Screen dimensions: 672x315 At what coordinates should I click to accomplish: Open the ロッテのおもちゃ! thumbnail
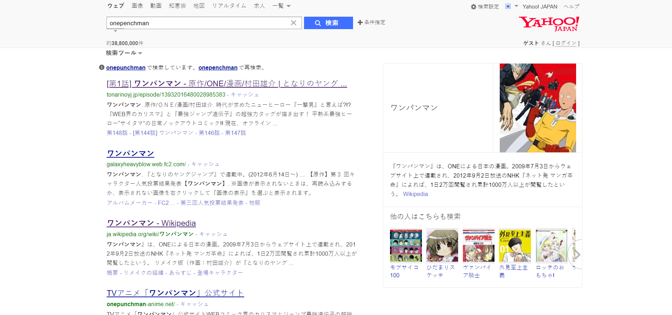click(552, 245)
